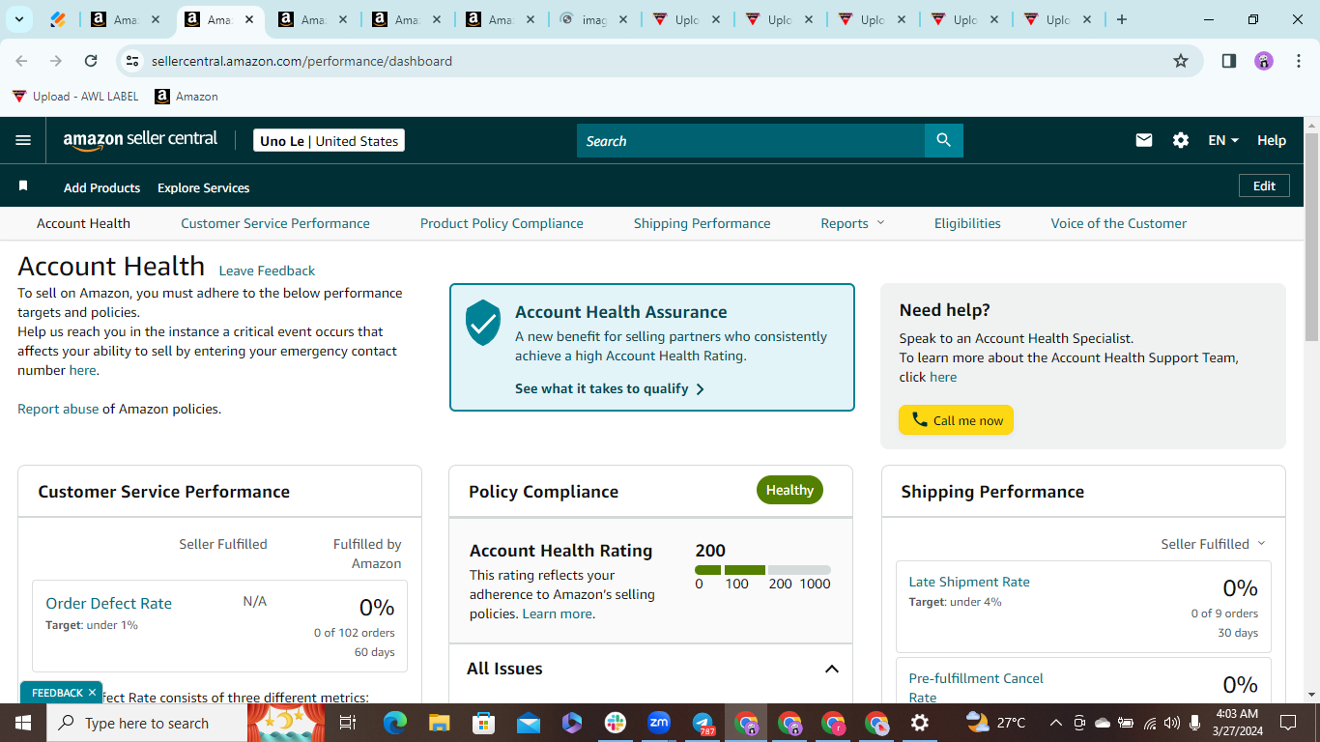The width and height of the screenshot is (1320, 742).
Task: Open the Seller Central hamburger menu
Action: click(23, 140)
